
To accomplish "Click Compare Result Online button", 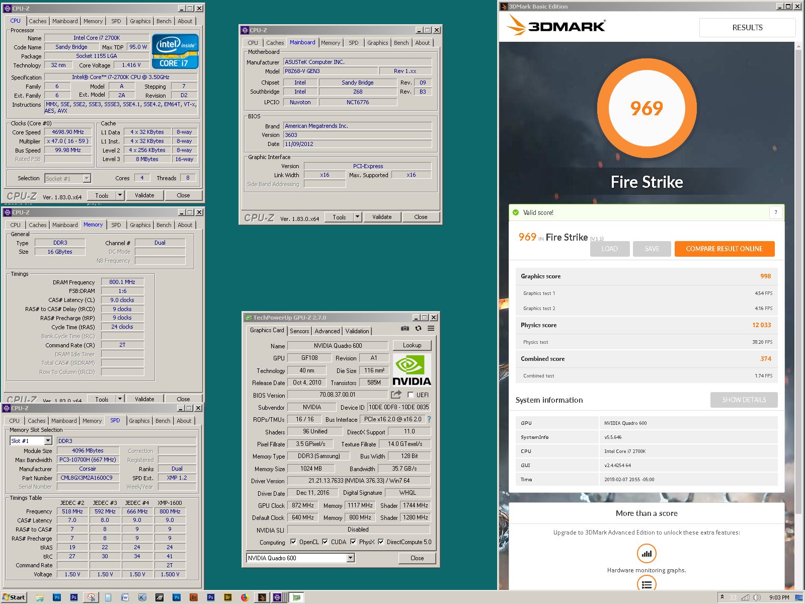I will (x=725, y=249).
